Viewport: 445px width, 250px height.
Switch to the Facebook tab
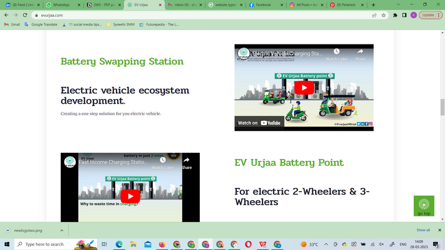coord(265,5)
